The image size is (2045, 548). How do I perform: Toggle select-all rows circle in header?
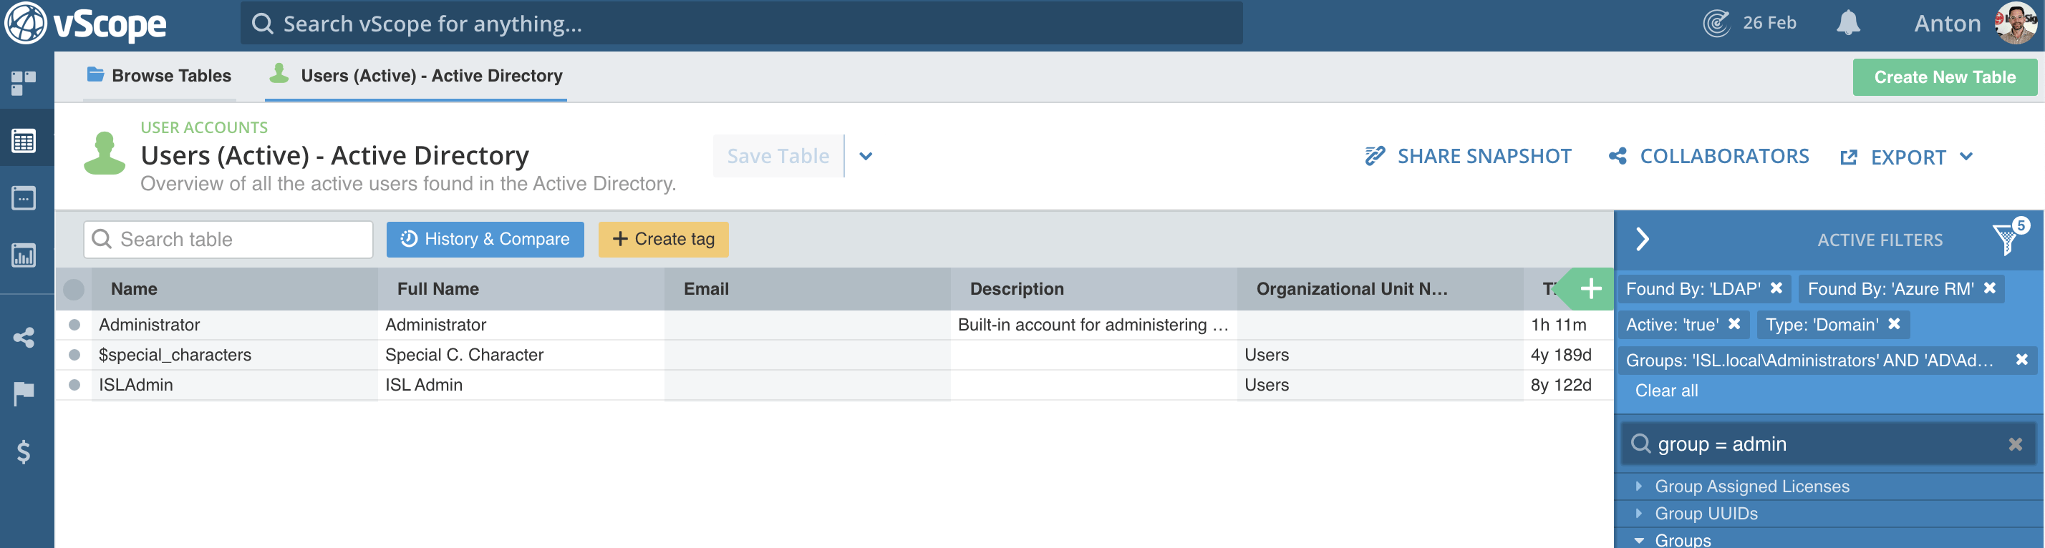pos(74,290)
